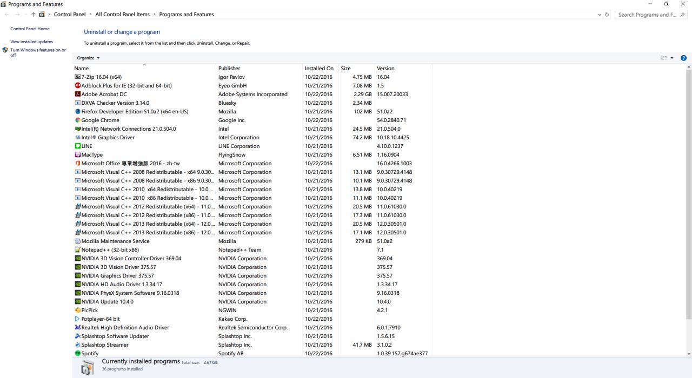Click the Spotify icon
The image size is (692, 378).
pos(77,354)
